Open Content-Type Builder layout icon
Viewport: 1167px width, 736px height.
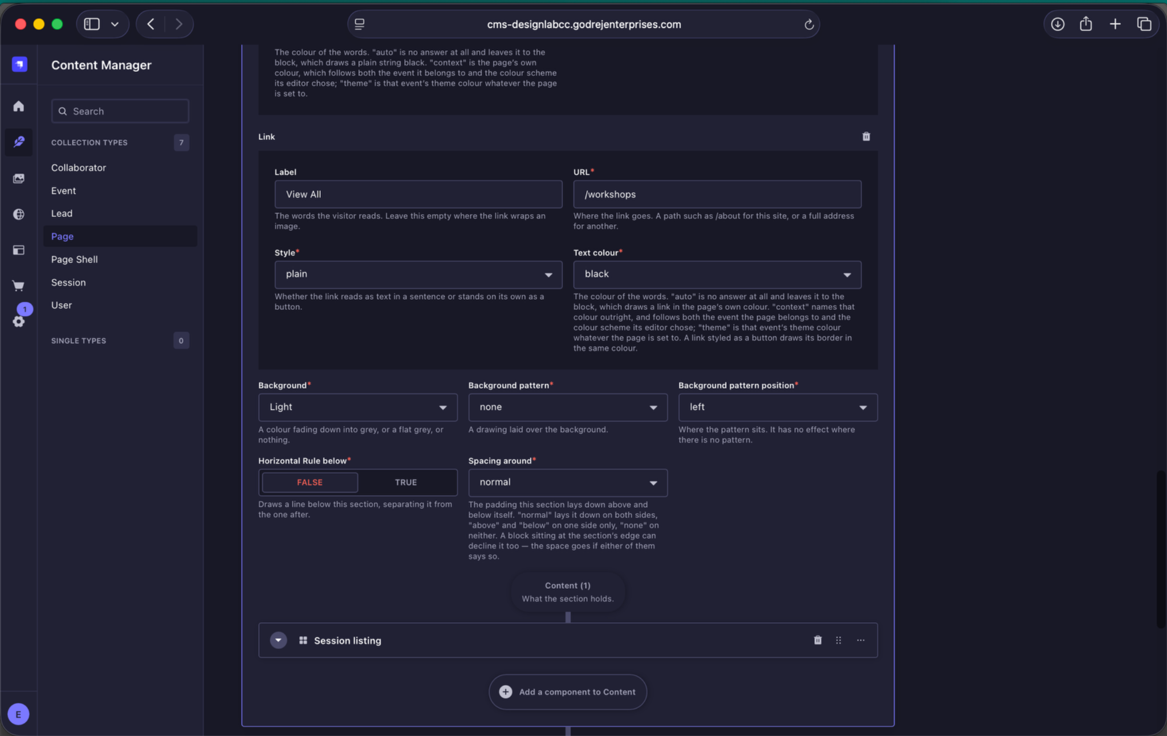[x=19, y=250]
